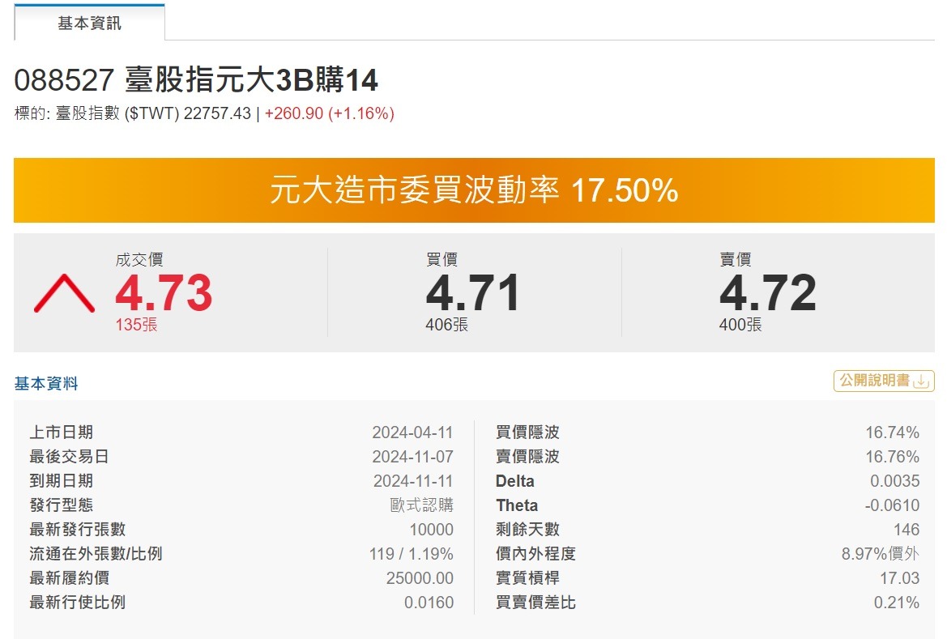
Task: Click the 發行型態 value 歐式認購
Action: pos(421,505)
